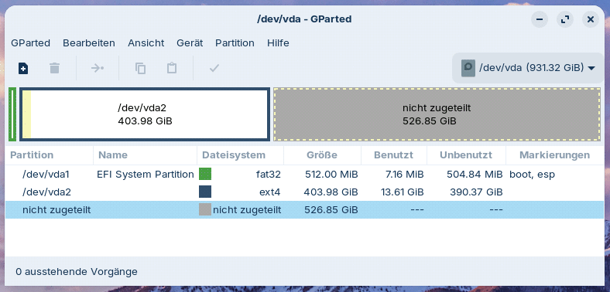Open the GParted menu
This screenshot has width=610, height=292.
31,42
